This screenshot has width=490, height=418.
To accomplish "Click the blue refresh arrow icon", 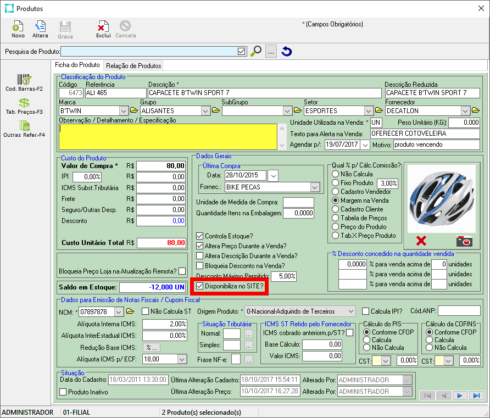I will 286,52.
